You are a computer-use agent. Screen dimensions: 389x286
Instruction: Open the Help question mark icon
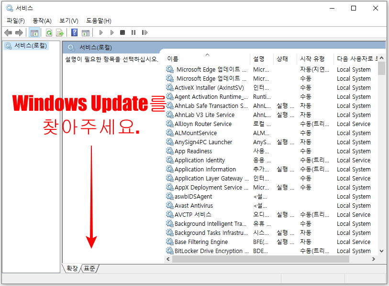tap(75, 32)
